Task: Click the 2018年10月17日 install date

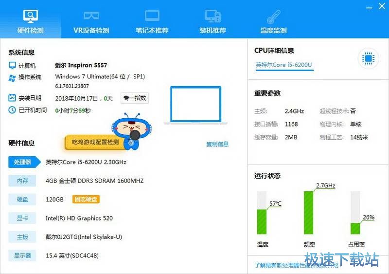Action: click(x=76, y=98)
